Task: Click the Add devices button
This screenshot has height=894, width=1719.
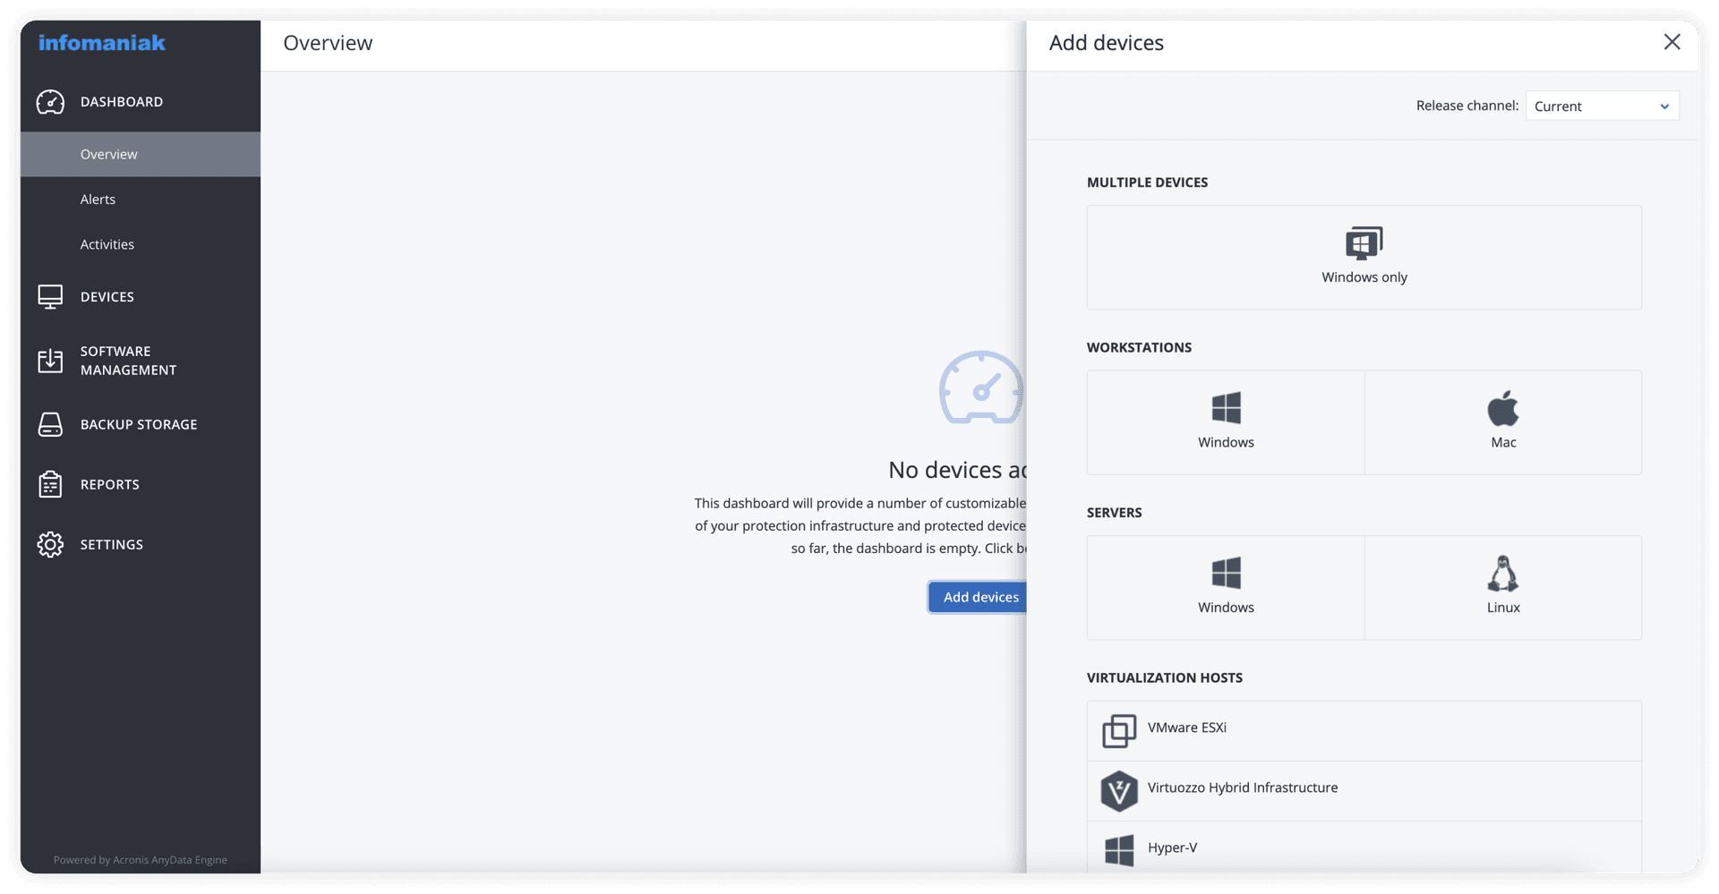Action: [978, 597]
